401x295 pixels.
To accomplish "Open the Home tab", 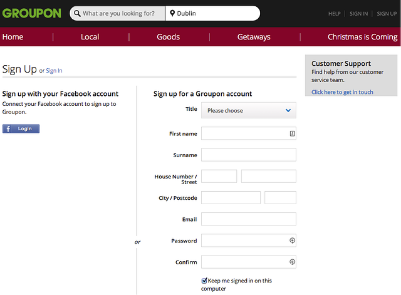I will 13,37.
